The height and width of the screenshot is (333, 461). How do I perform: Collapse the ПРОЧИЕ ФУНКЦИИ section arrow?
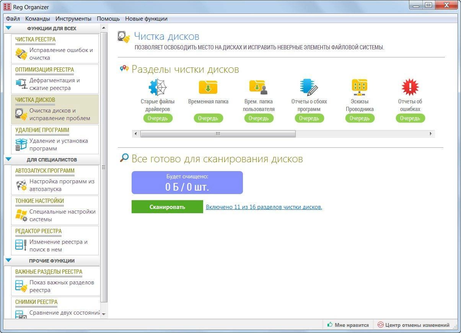tap(8, 260)
